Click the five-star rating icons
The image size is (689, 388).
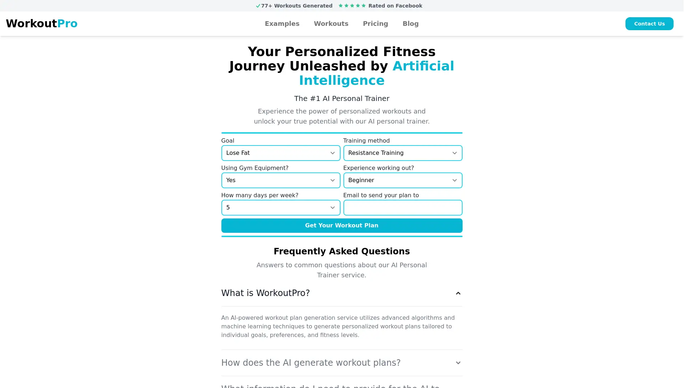[352, 6]
